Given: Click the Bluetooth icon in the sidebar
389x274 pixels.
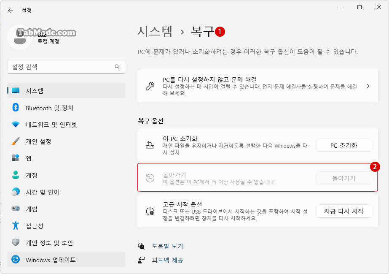Looking at the screenshot, I should (16, 107).
